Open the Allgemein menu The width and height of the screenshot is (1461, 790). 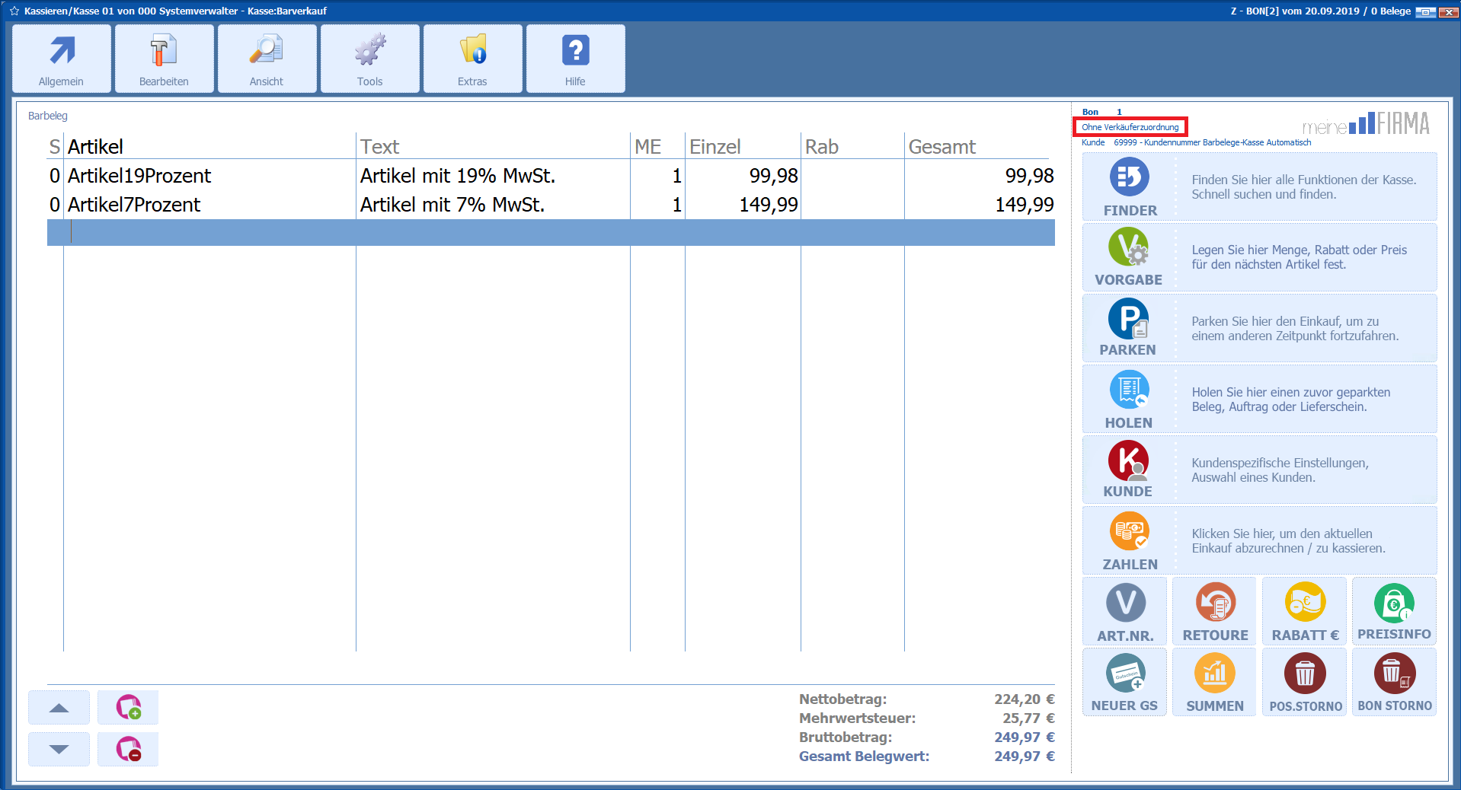62,59
